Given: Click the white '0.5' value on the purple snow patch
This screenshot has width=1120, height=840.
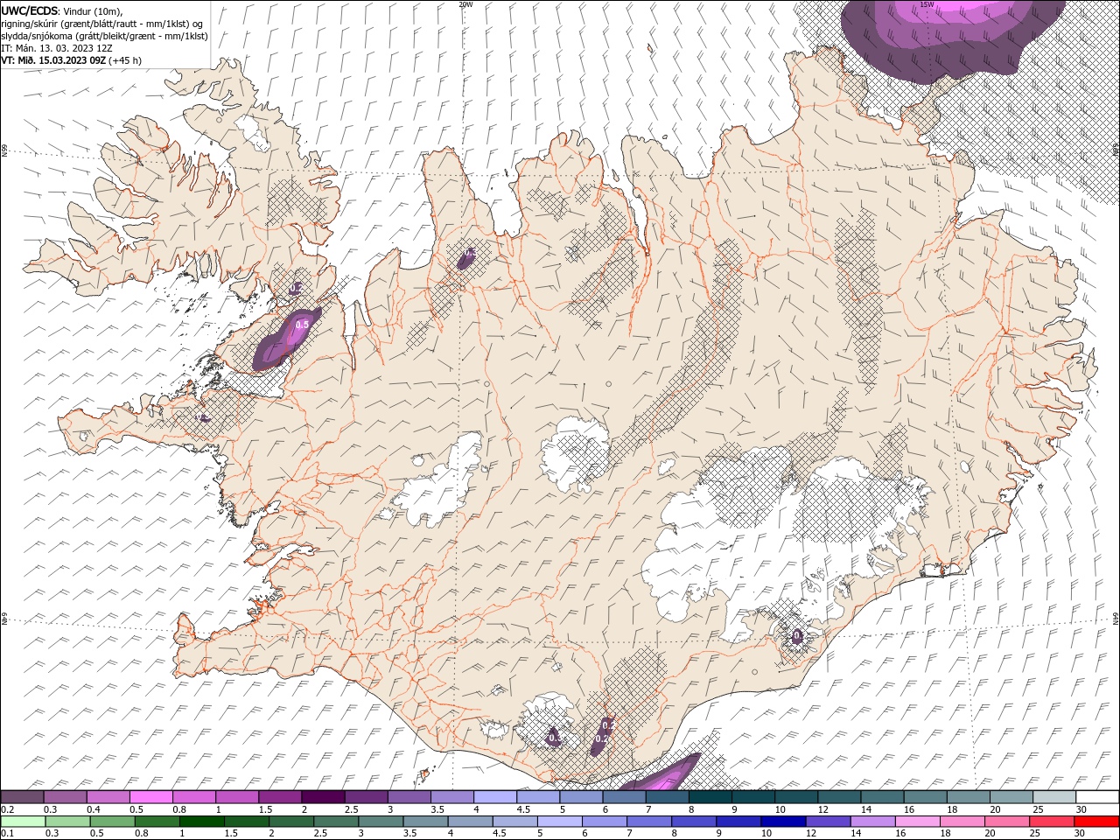Looking at the screenshot, I should coord(302,325).
